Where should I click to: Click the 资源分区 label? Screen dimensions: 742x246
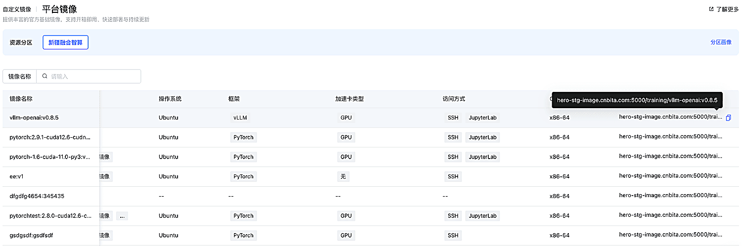click(x=21, y=42)
